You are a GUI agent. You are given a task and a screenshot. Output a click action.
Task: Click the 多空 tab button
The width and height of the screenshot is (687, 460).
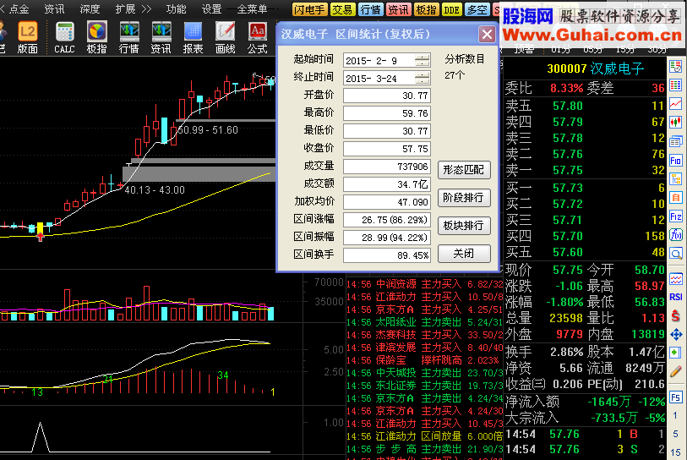click(477, 9)
